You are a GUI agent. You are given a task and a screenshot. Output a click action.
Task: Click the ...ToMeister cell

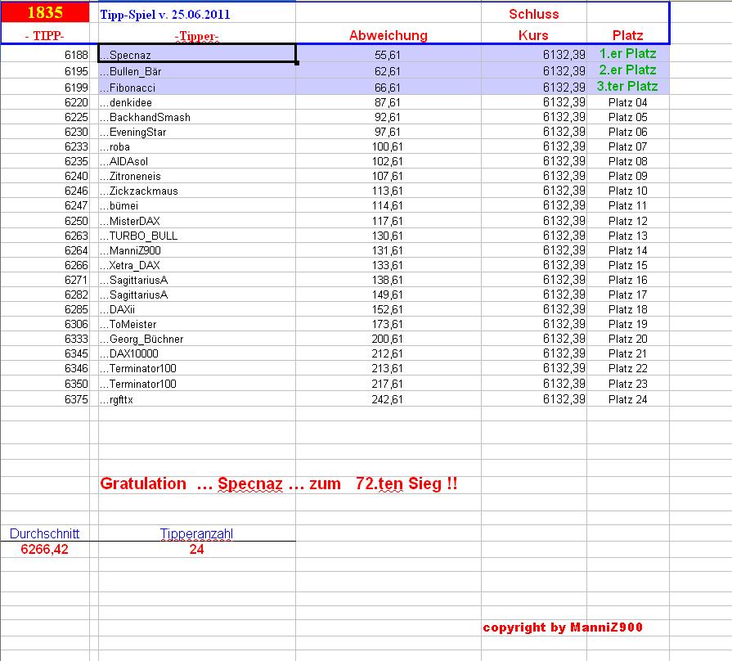196,325
